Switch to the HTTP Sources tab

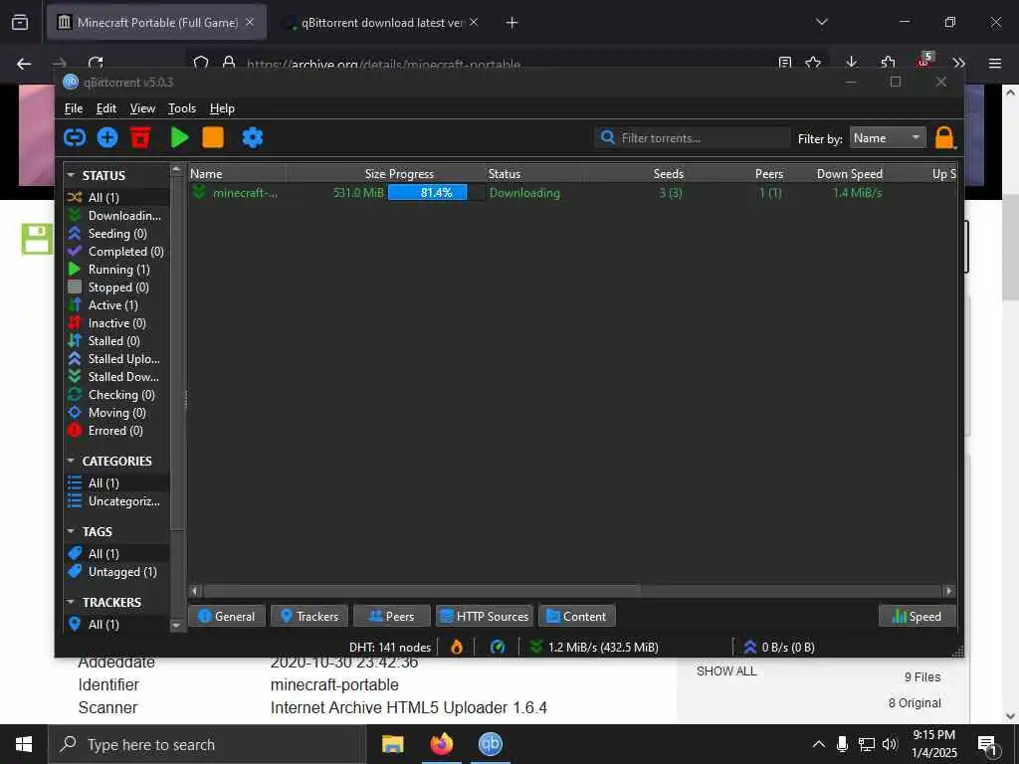(x=485, y=616)
